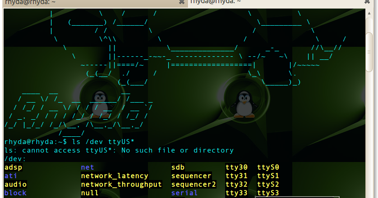Close the second terminal tab

tap(367, 2)
